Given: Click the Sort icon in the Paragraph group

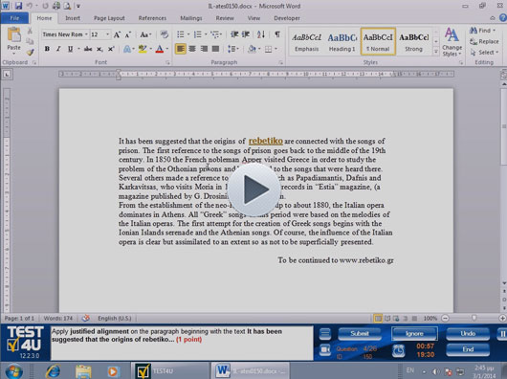Looking at the screenshot, I should [261, 34].
